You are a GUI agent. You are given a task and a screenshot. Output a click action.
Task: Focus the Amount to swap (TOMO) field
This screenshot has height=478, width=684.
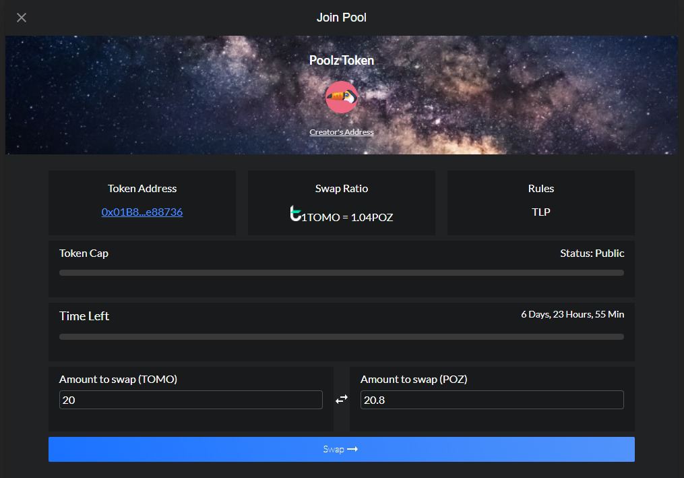[191, 400]
